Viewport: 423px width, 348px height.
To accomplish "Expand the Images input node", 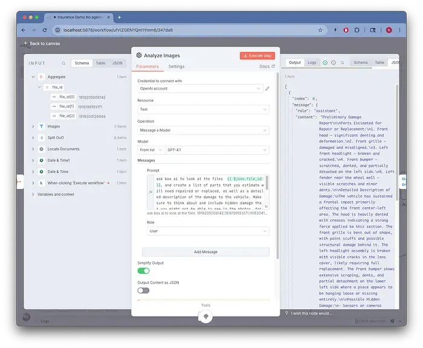I will (33, 126).
